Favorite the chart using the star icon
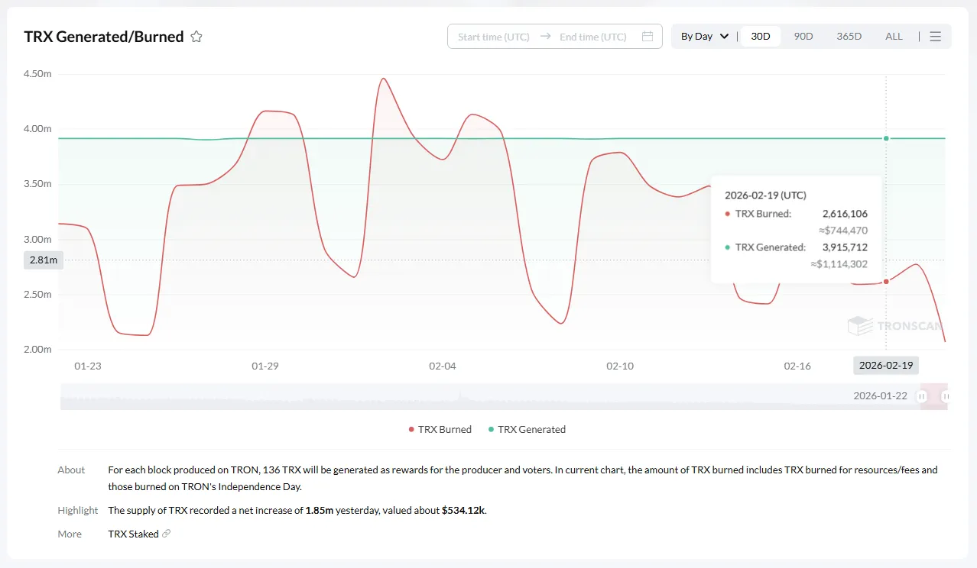The image size is (977, 568). pyautogui.click(x=196, y=37)
